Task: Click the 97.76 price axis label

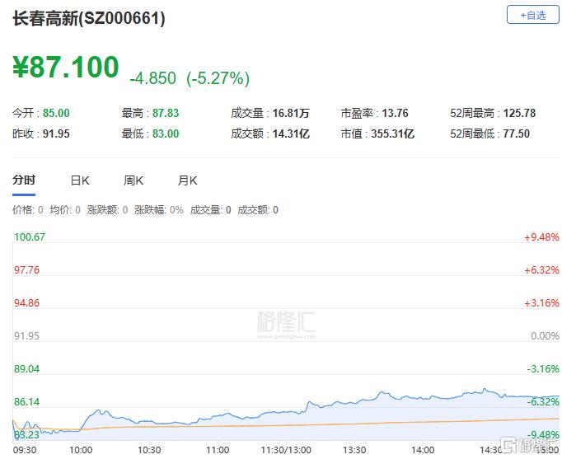Action: pos(26,269)
